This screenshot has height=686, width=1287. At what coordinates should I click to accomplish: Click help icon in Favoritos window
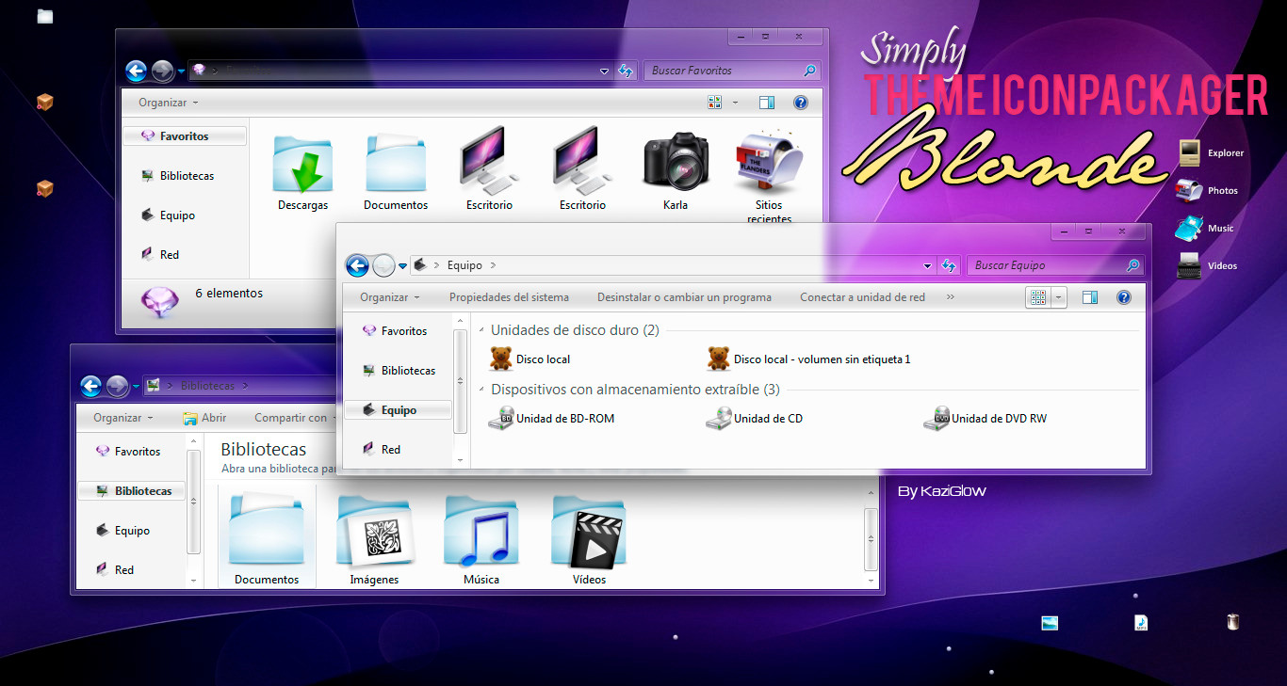(x=800, y=103)
